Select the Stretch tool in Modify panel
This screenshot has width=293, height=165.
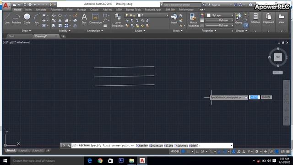click(54, 26)
